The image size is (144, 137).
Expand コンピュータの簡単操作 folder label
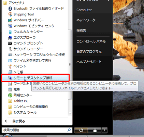click(x=31, y=107)
